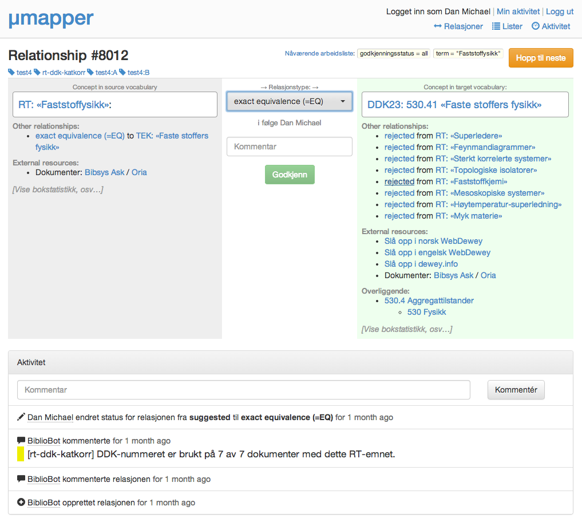Screen dimensions: 582x522
Task: Approve the mapping with the Godkjenn button
Action: coord(290,175)
